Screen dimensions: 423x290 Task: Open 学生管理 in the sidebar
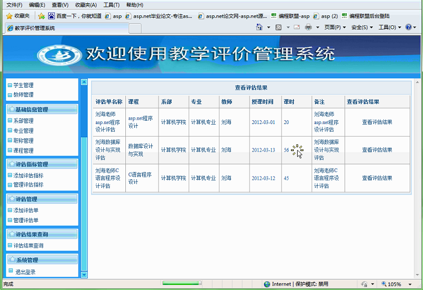point(24,85)
